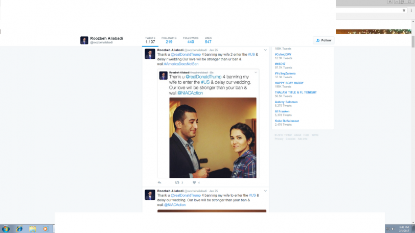Open the browser three-dot menu
The height and width of the screenshot is (233, 415).
(411, 10)
